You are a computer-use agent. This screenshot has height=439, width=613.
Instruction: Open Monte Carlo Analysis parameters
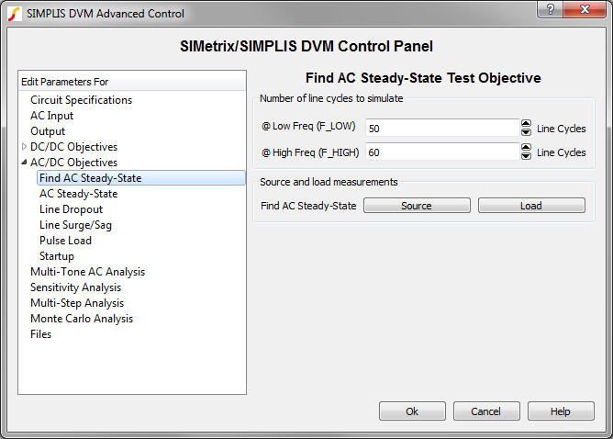pos(82,319)
